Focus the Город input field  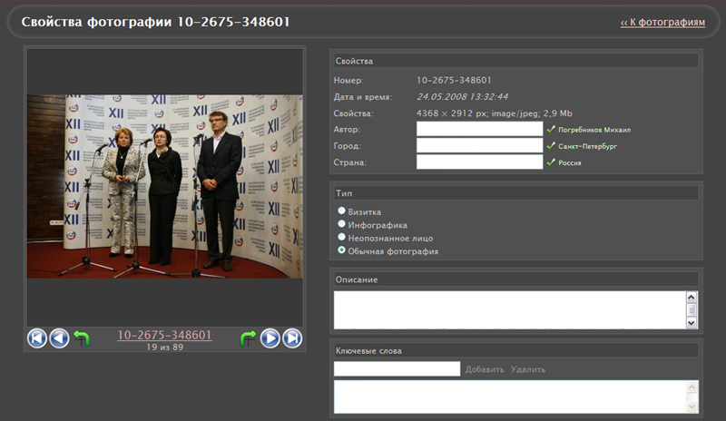(x=479, y=145)
